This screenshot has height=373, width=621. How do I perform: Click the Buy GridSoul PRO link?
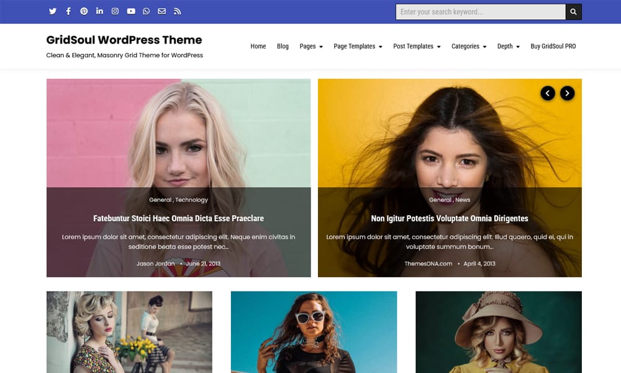pos(553,47)
